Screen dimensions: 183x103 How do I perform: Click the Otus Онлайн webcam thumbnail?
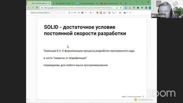[x=167, y=9]
